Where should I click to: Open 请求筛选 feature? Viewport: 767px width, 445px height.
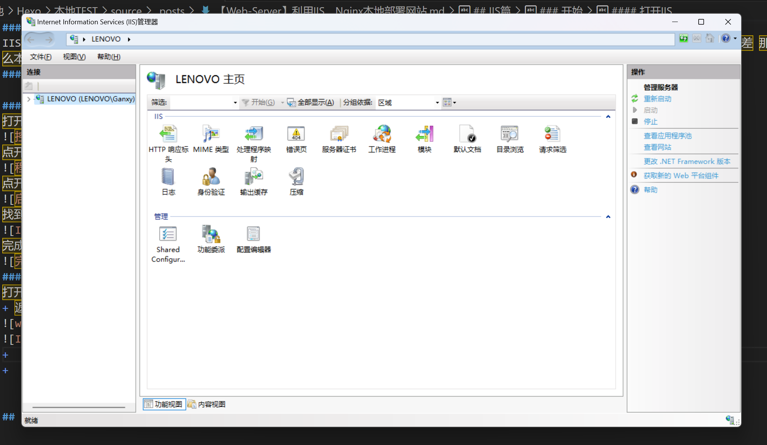[x=553, y=139]
